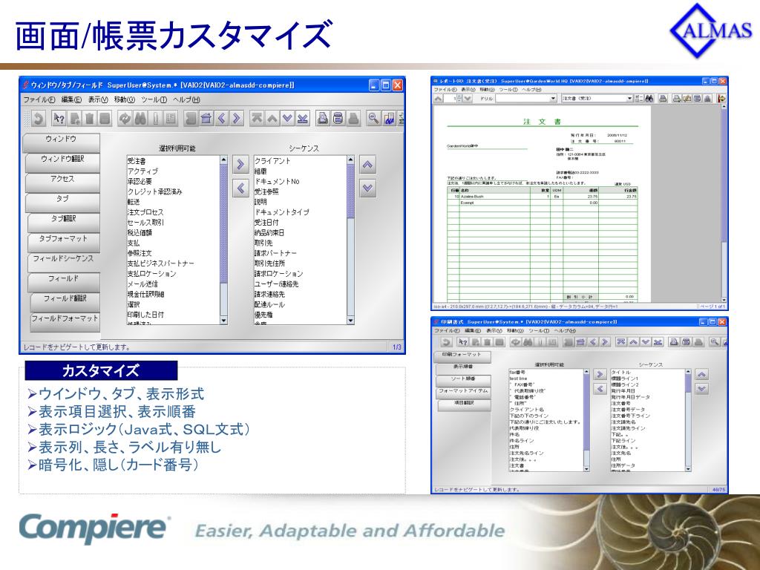760x570 pixels.
Task: Click the refresh icon in the ウィンドウ/タブ/フィールド toolbar
Action: 125,119
